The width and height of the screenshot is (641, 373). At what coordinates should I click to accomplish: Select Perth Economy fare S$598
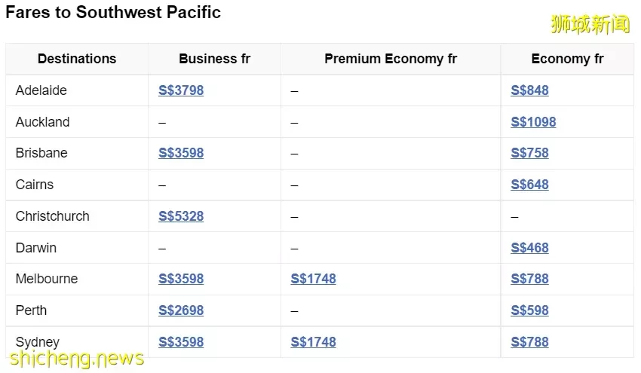coord(529,310)
